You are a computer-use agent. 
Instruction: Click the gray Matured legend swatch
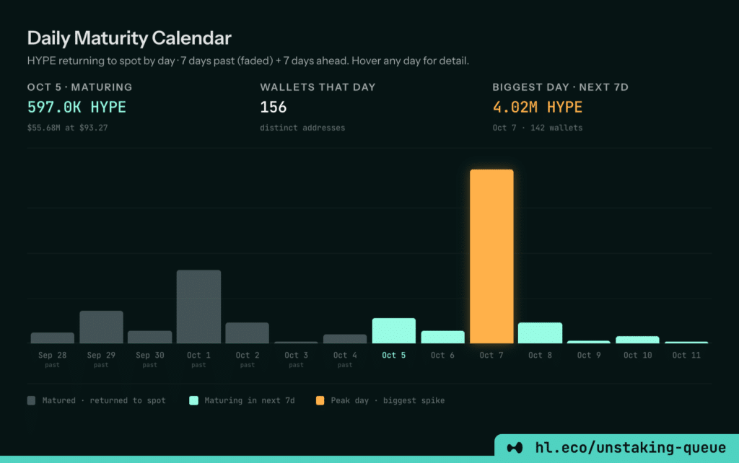32,400
